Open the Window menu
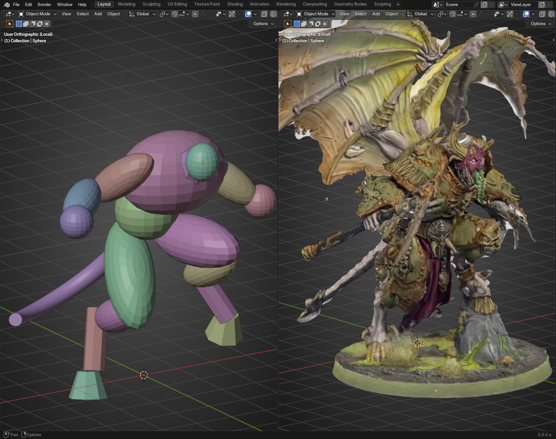The width and height of the screenshot is (556, 439). click(x=65, y=5)
